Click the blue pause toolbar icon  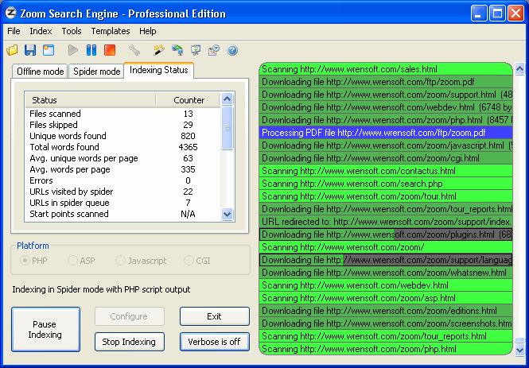click(x=91, y=51)
